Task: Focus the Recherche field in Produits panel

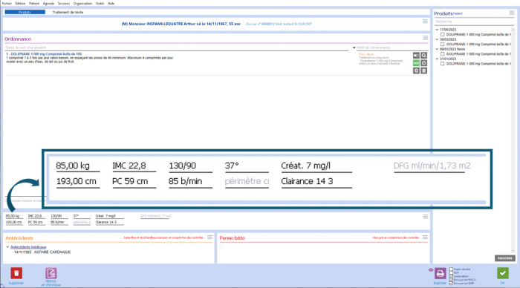Action: coord(474,22)
